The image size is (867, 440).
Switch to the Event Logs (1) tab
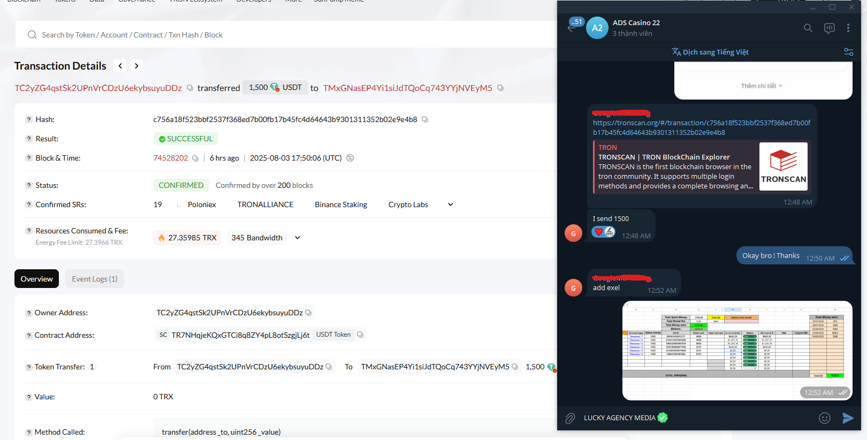pyautogui.click(x=95, y=279)
